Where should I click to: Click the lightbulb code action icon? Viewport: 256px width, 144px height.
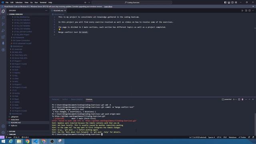(60, 30)
